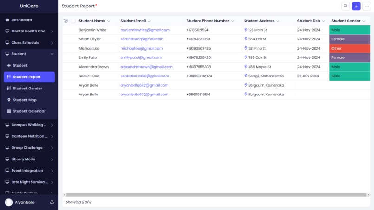The width and height of the screenshot is (374, 210).
Task: Expand Class Schedule menu chevron
Action: [x=52, y=43]
